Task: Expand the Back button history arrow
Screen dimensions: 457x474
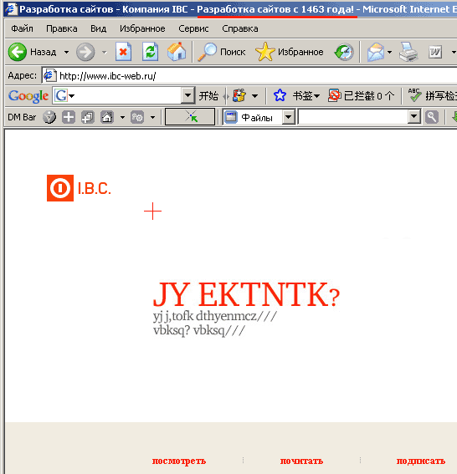Action: point(66,53)
